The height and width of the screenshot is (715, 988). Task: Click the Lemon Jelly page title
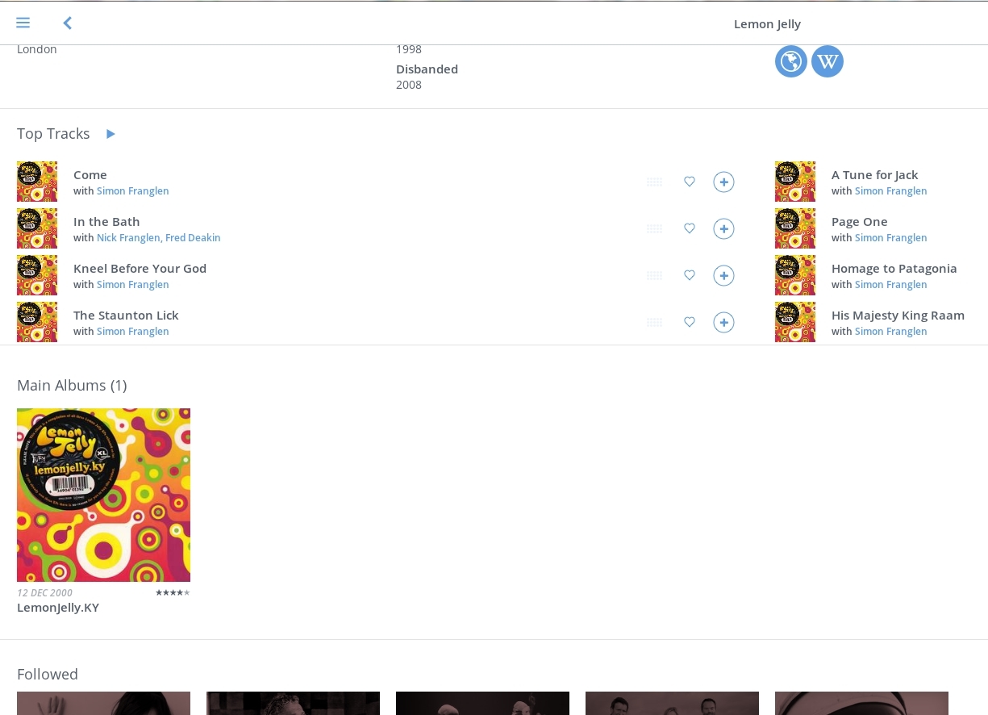coord(767,24)
